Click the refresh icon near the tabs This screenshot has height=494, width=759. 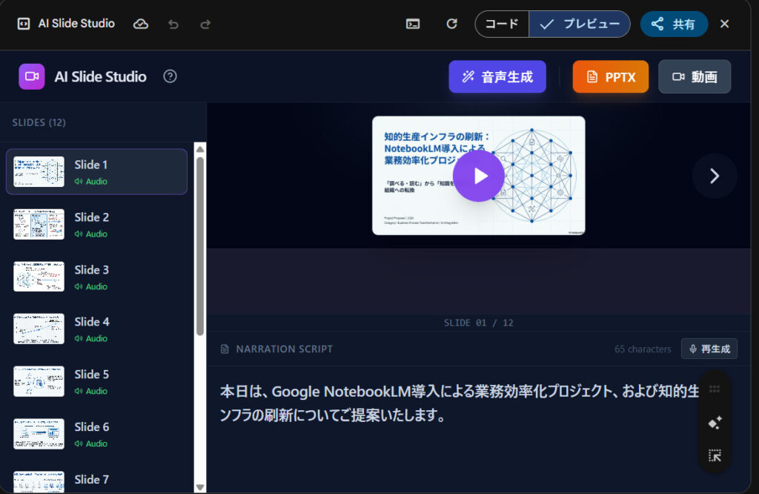pyautogui.click(x=451, y=23)
